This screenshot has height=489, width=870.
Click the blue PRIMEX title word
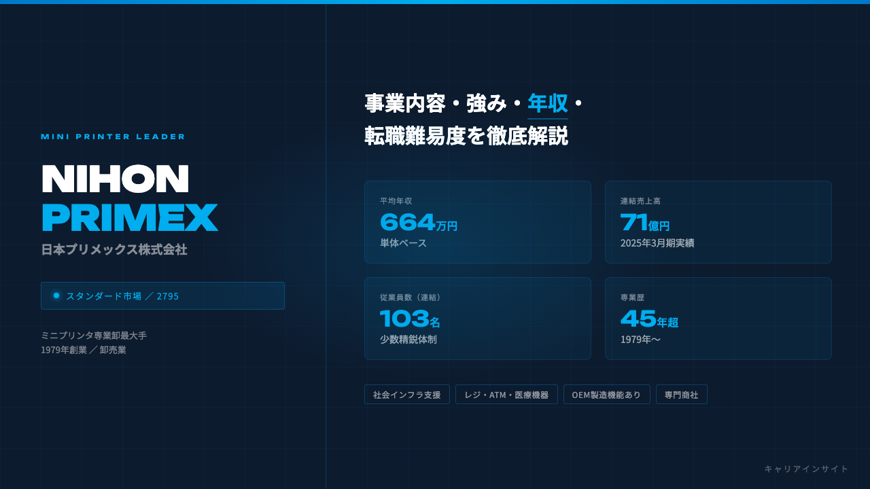pyautogui.click(x=130, y=217)
